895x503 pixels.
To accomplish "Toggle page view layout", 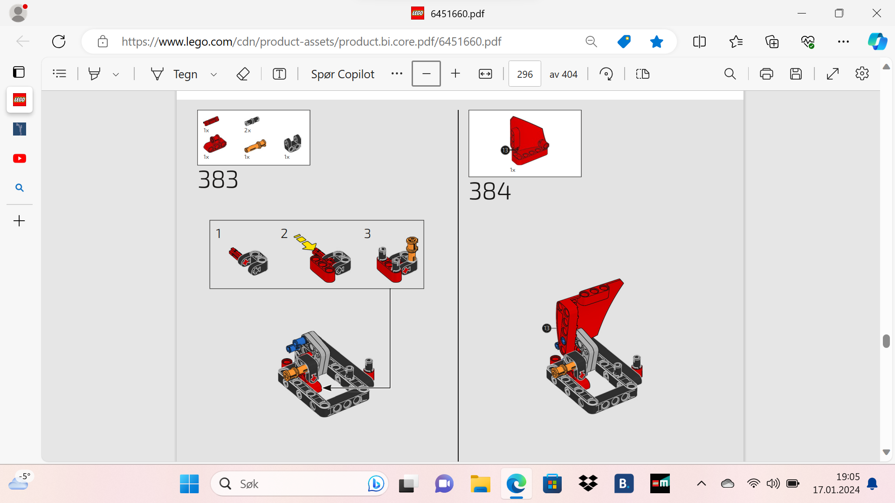I will 643,74.
